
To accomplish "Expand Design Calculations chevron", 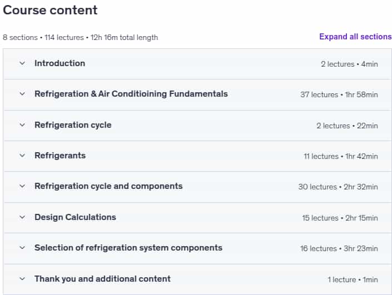I will click(x=22, y=217).
